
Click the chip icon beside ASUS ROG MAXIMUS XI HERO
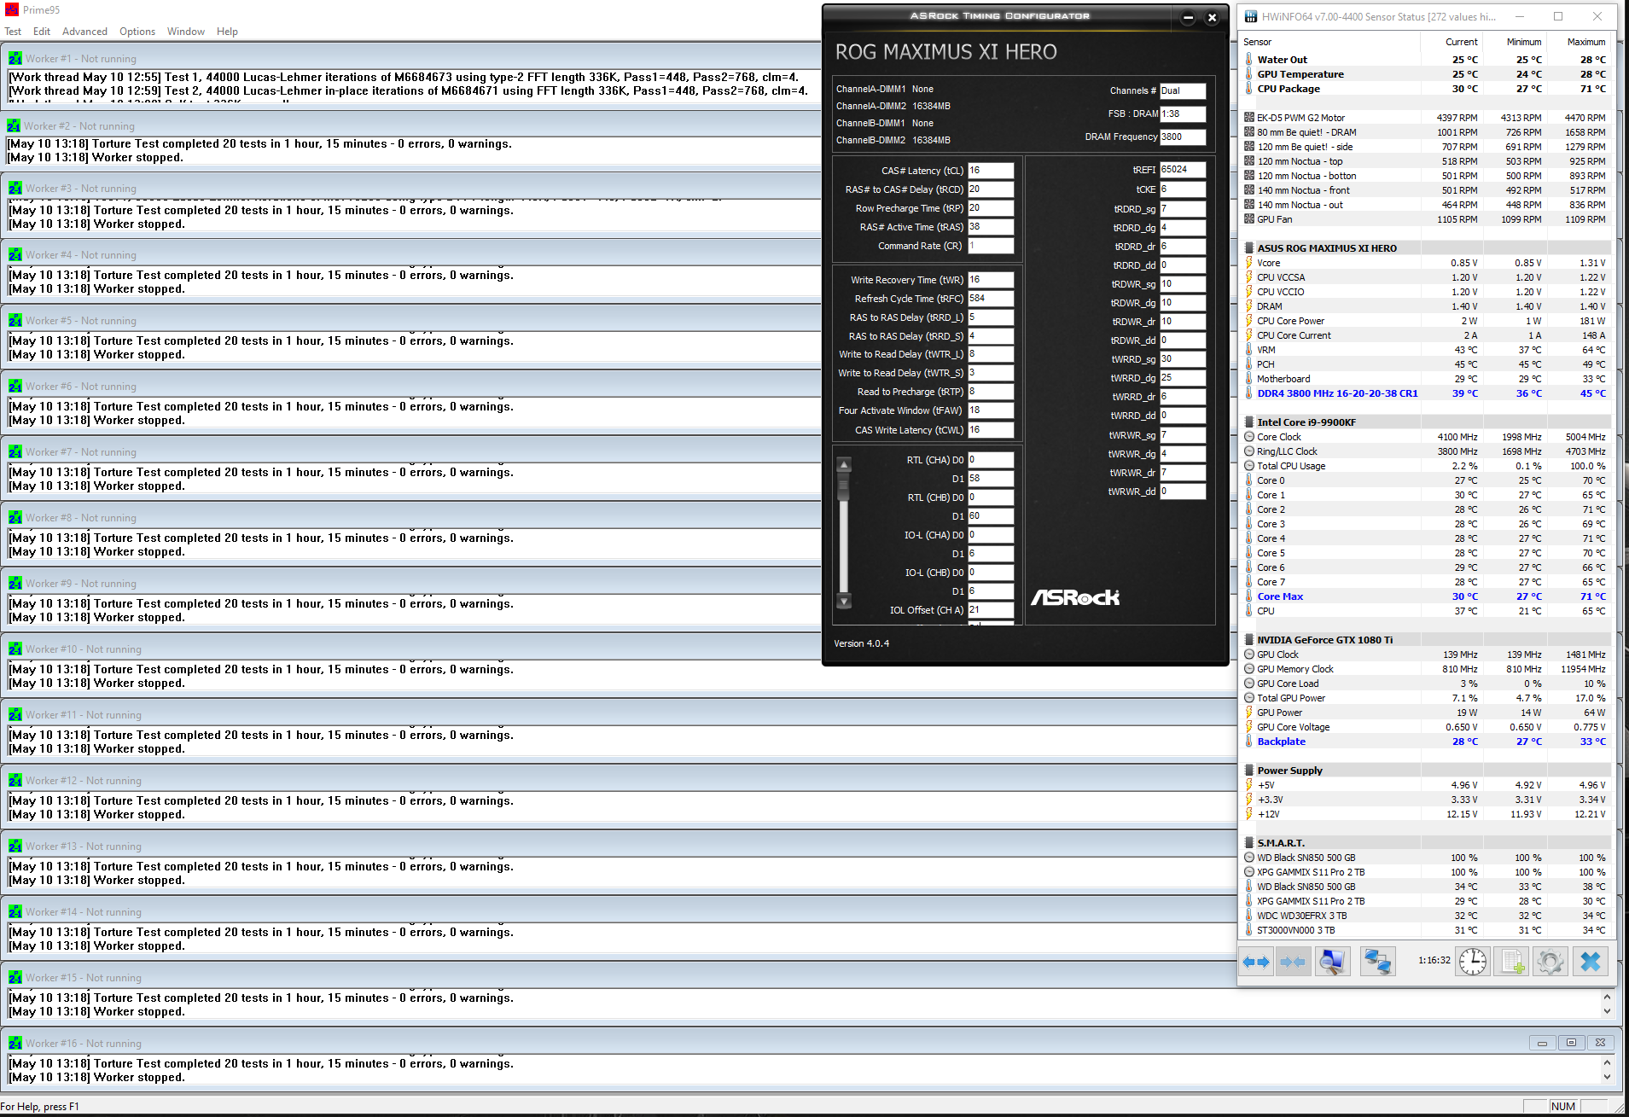pyautogui.click(x=1249, y=248)
